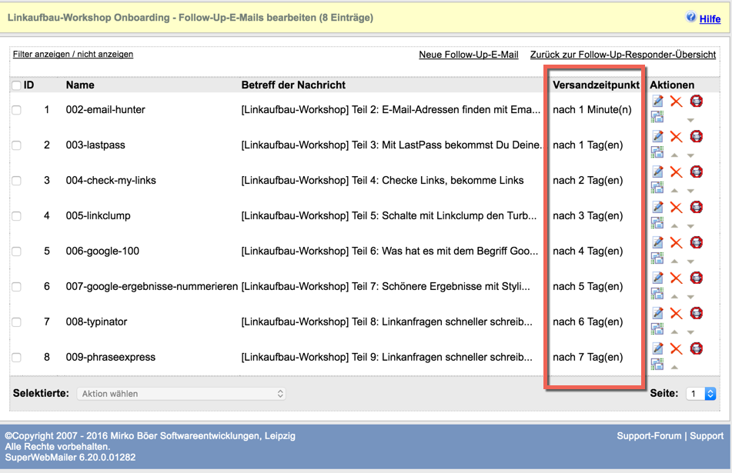732x473 pixels.
Task: Click the 'SuperWebMailer 6.20.0.01282' version text
Action: 70,458
